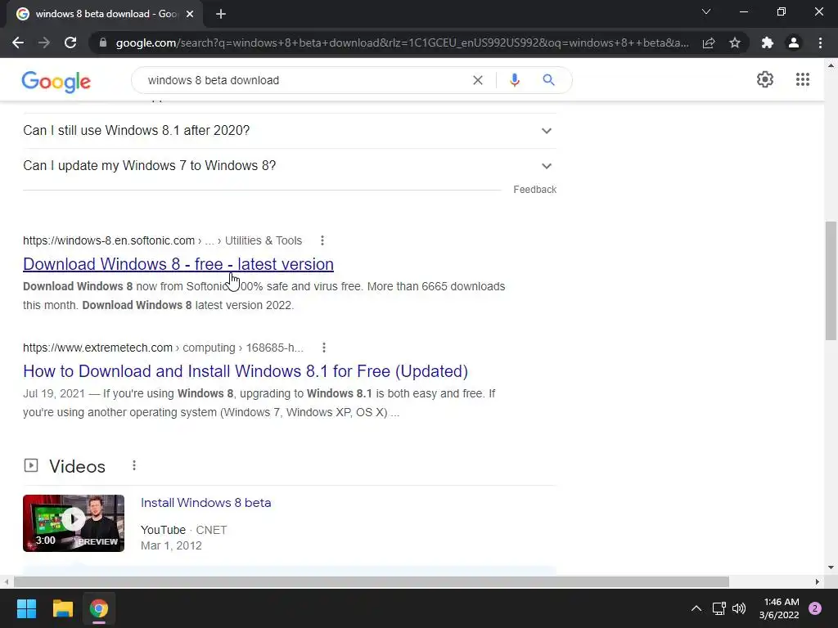Open options menu for ExtremeTech result
This screenshot has height=628, width=838.
click(x=324, y=348)
